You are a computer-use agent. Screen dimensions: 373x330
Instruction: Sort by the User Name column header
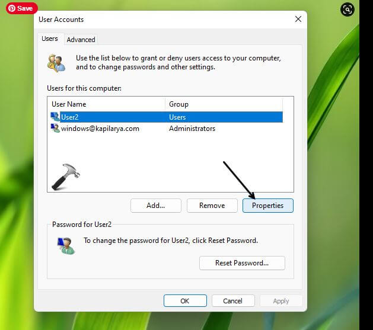(106, 104)
